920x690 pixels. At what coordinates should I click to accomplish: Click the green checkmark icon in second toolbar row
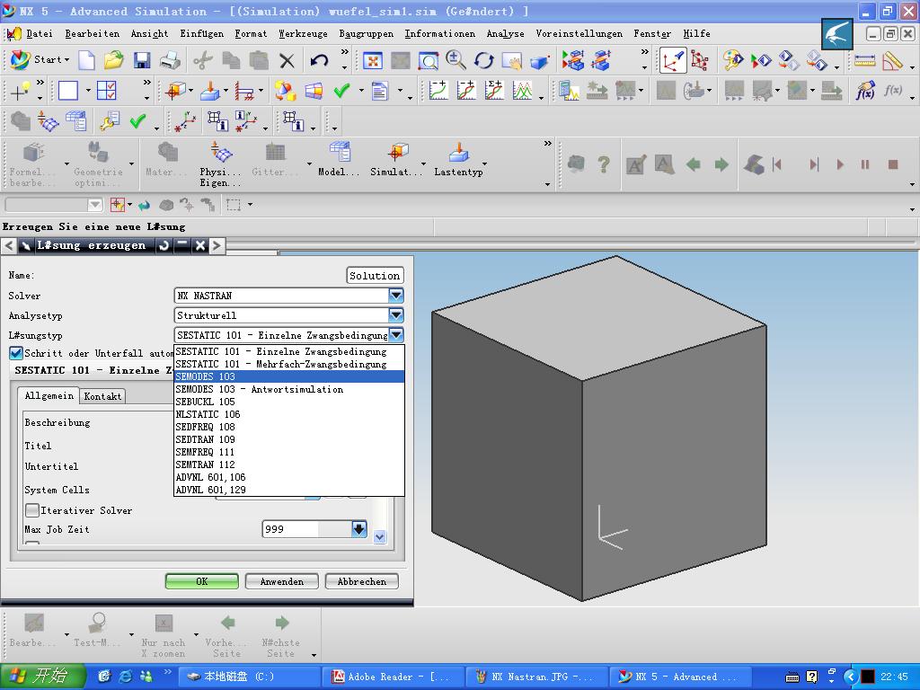[x=341, y=91]
